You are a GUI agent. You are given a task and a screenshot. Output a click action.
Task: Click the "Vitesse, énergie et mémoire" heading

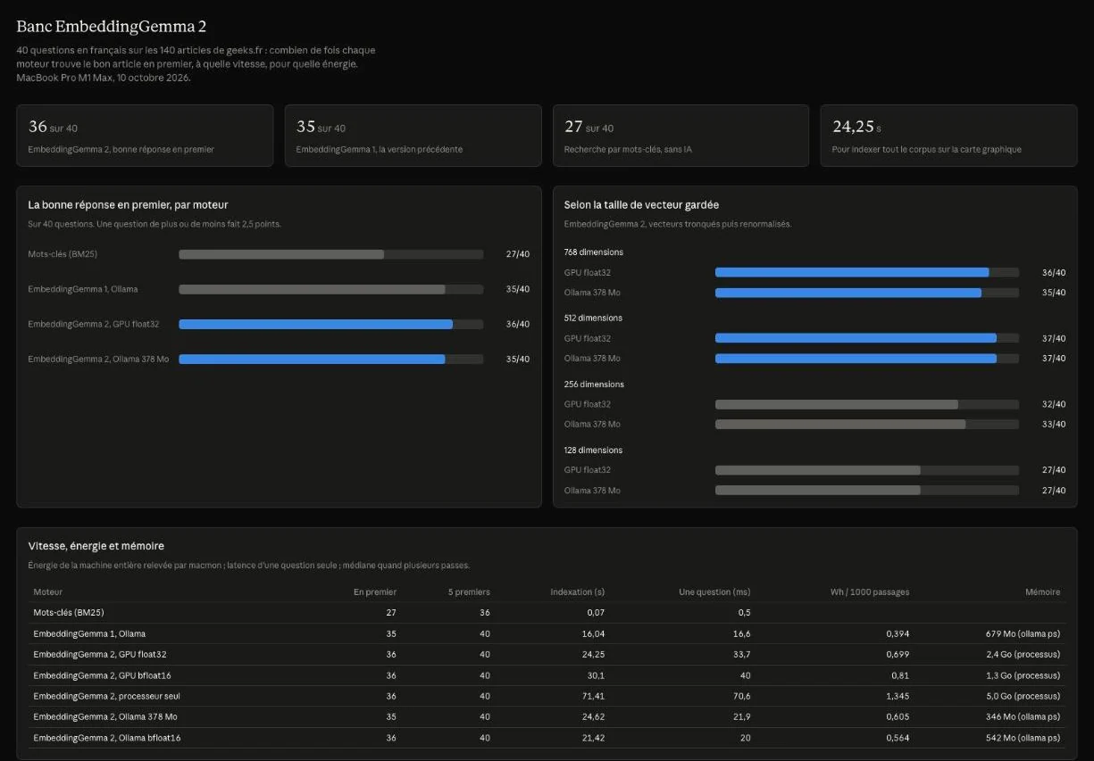tap(96, 546)
